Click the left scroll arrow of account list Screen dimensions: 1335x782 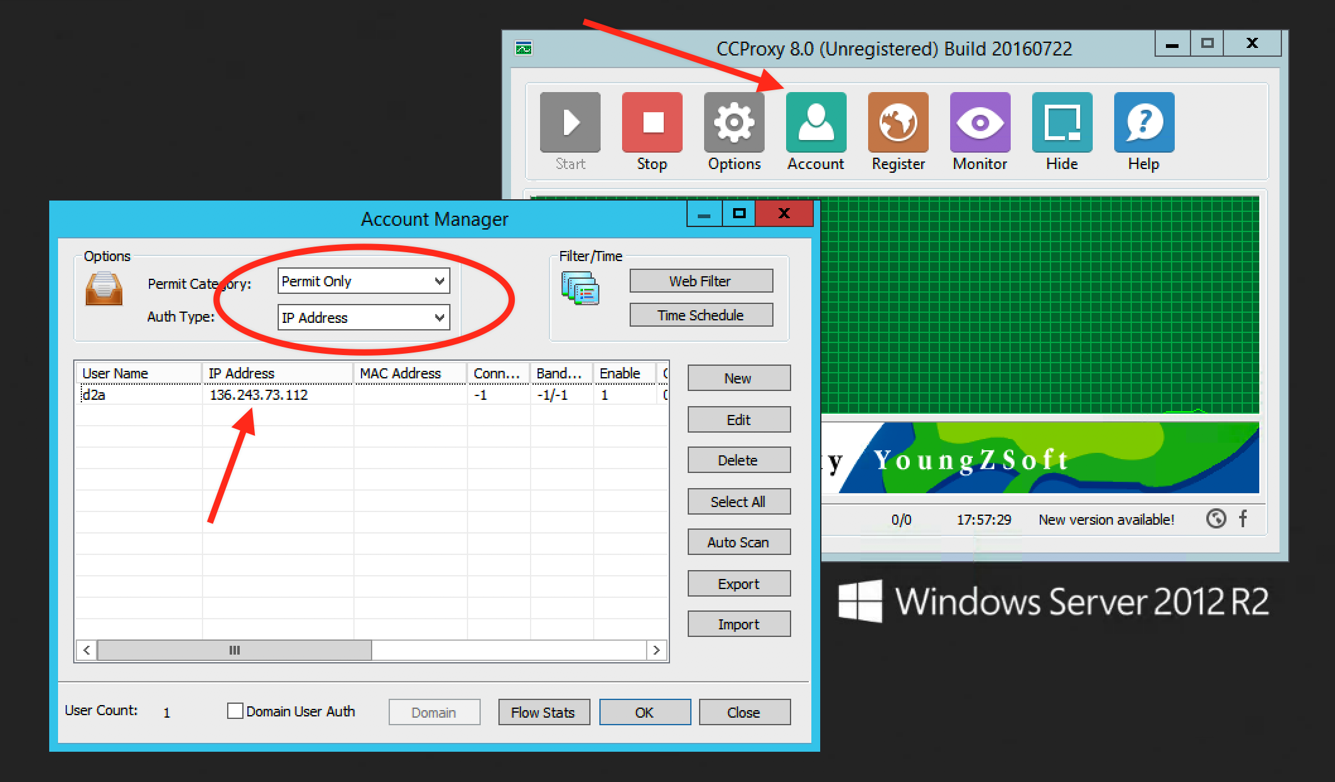[87, 650]
